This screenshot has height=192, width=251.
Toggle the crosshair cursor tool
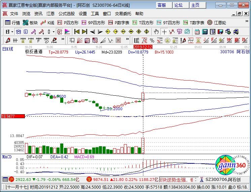[164, 32]
